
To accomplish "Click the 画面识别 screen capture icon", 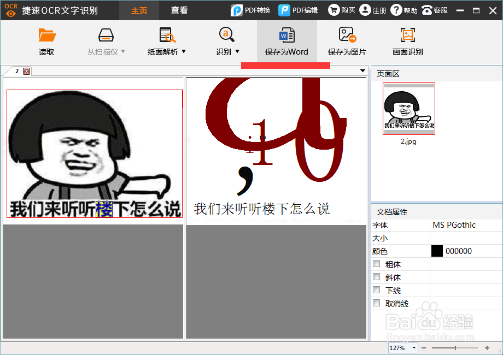I will click(408, 35).
